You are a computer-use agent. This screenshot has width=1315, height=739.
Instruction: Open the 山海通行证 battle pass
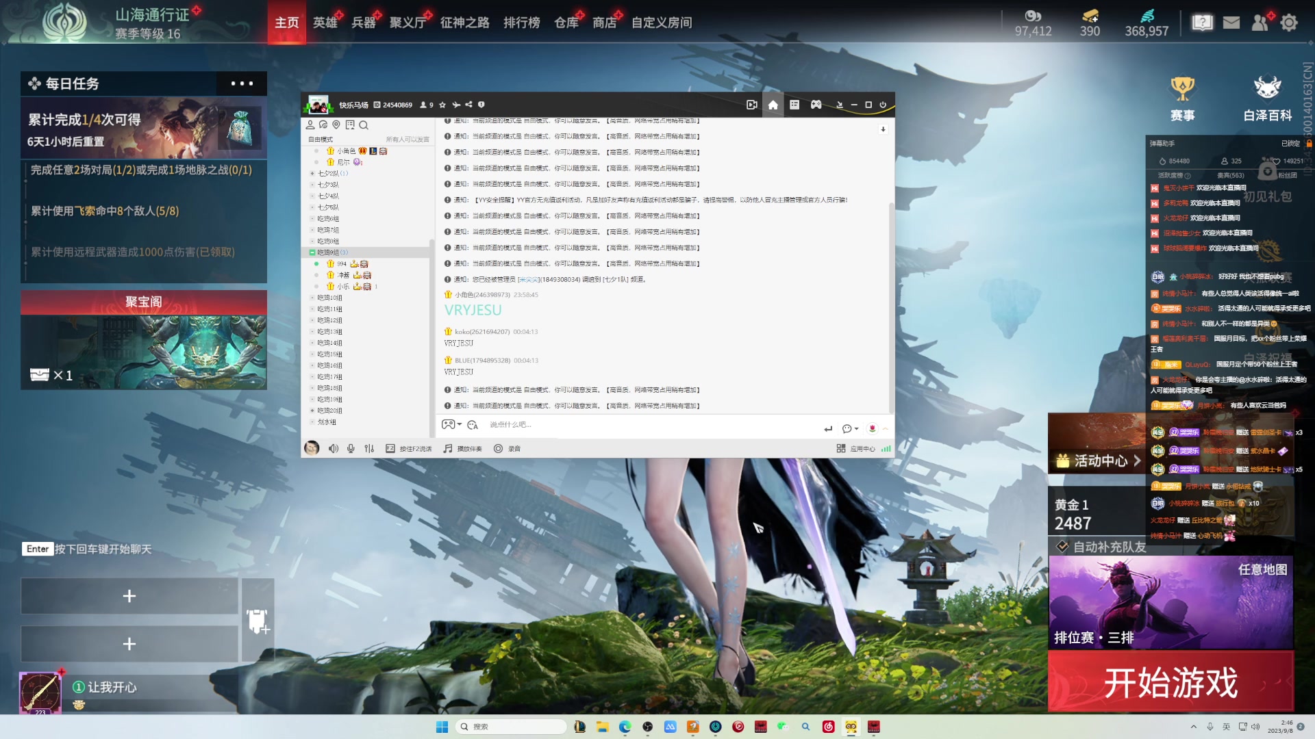tap(152, 15)
